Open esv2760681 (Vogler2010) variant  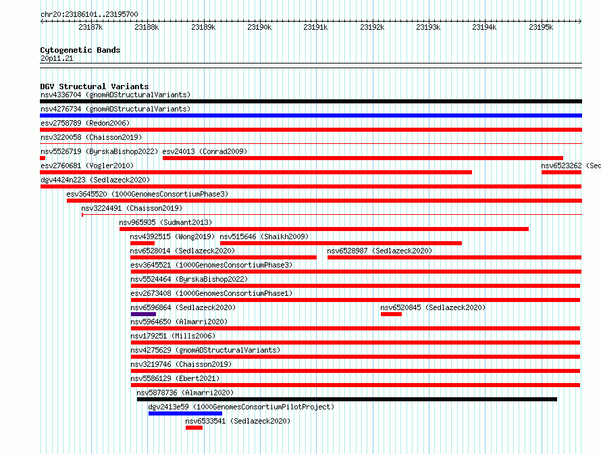(x=87, y=166)
